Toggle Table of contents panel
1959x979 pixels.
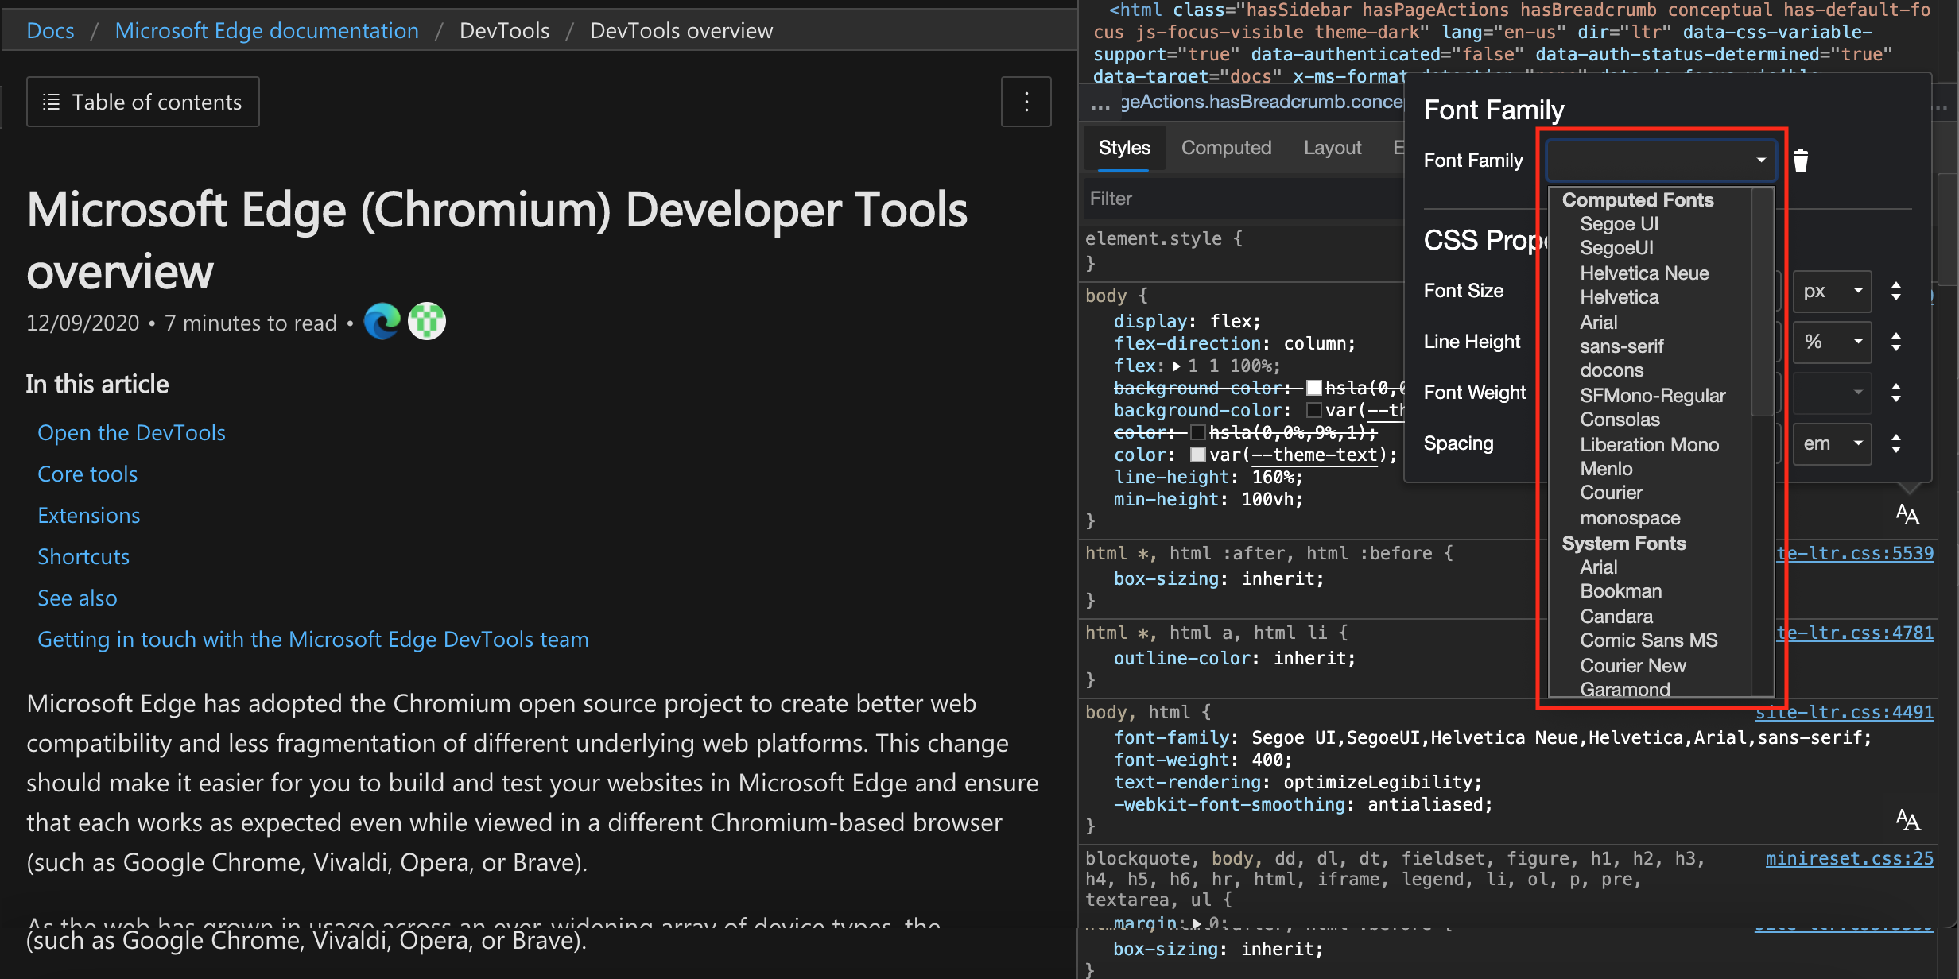[142, 103]
